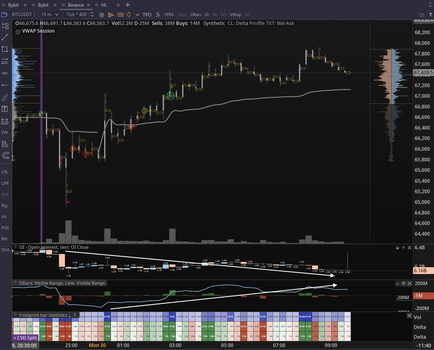The image size is (434, 350).
Task: Select the text annotation tool
Action: 5,109
